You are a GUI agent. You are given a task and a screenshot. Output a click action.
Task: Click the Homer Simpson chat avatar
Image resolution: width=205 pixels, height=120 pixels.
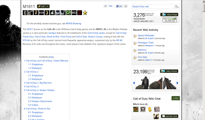click(x=150, y=109)
